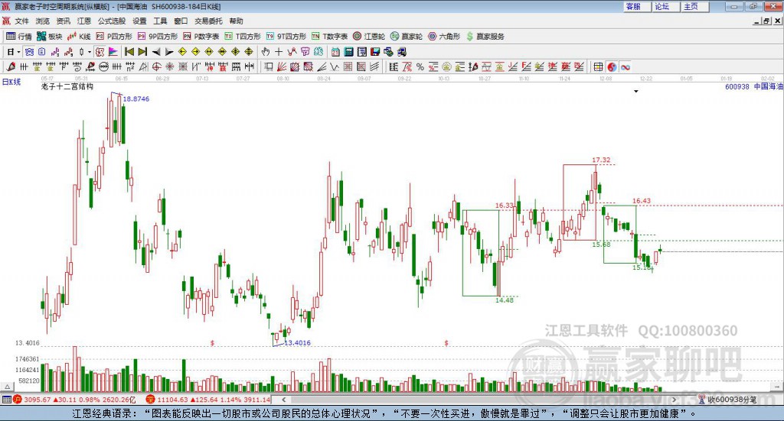The width and height of the screenshot is (784, 421).
Task: Open the 9P四方形 tool
Action: [158, 37]
